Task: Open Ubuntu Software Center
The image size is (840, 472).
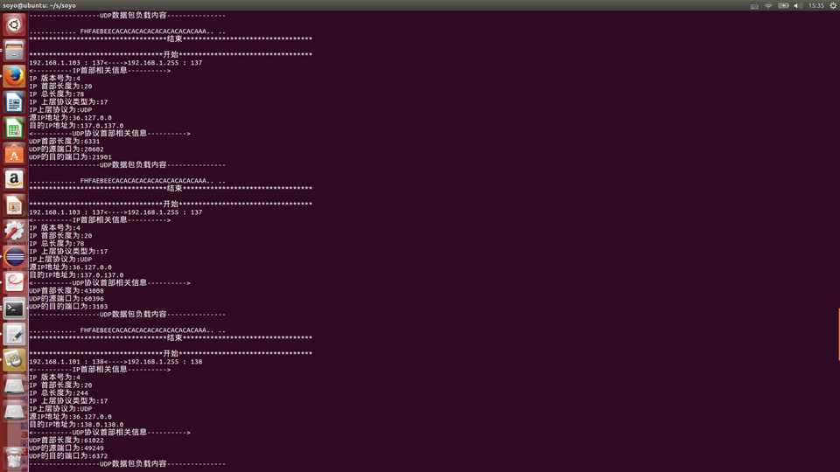Action: tap(14, 155)
